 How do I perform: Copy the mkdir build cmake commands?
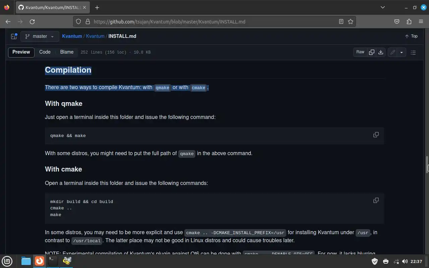(376, 200)
